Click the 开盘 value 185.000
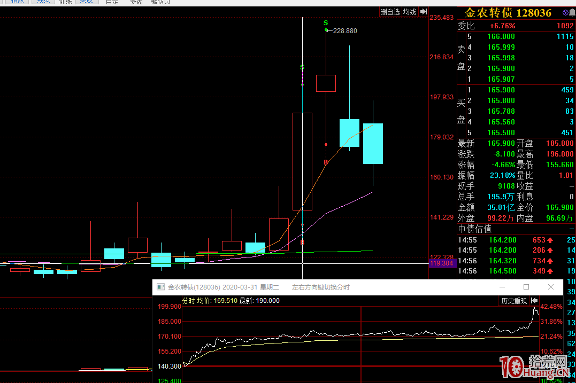 [559, 143]
